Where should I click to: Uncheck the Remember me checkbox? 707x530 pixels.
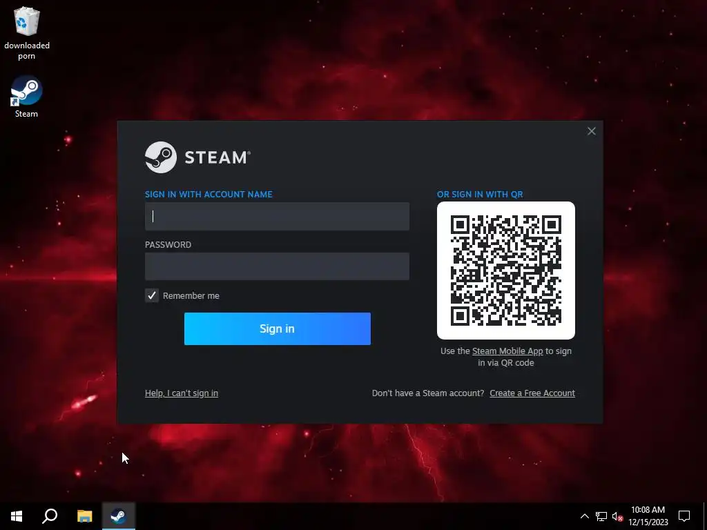coord(151,295)
